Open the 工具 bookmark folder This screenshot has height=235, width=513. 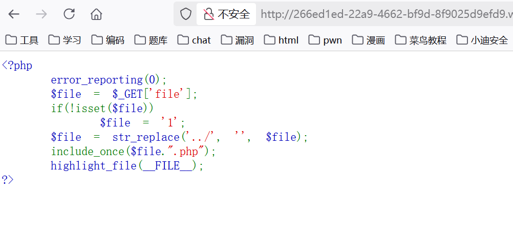coord(22,40)
